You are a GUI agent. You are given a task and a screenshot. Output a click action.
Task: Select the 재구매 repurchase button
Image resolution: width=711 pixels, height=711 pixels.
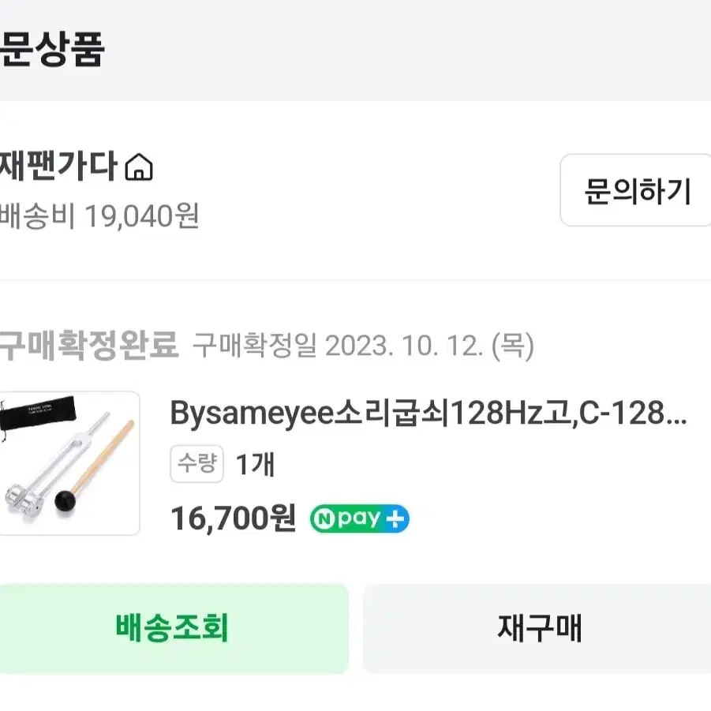click(537, 628)
